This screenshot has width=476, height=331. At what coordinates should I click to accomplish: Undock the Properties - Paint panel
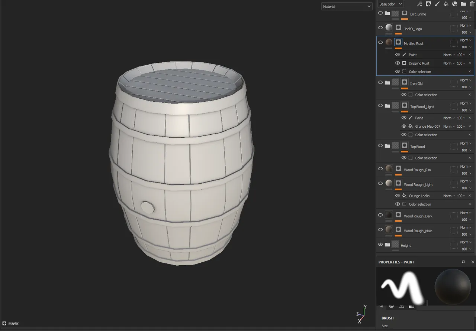point(463,262)
